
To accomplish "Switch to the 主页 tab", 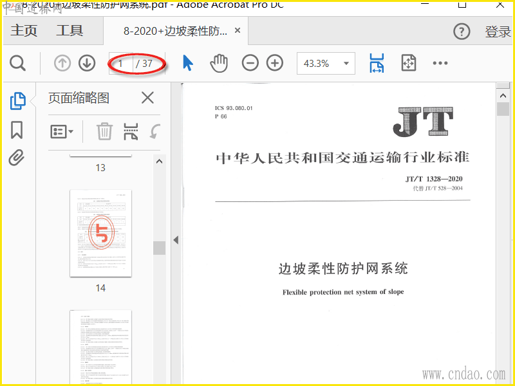I will [24, 31].
